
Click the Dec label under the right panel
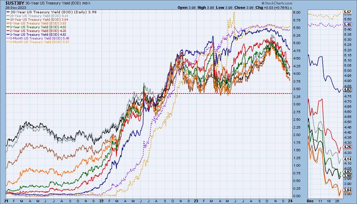[x=310, y=201]
